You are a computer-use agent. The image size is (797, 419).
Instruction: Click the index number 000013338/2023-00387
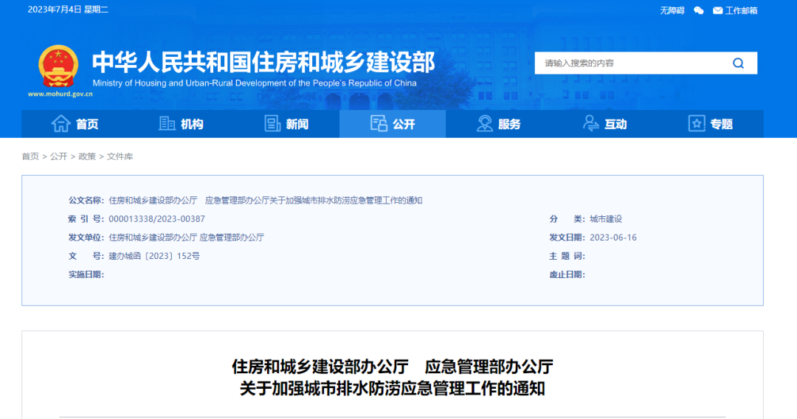pos(156,219)
